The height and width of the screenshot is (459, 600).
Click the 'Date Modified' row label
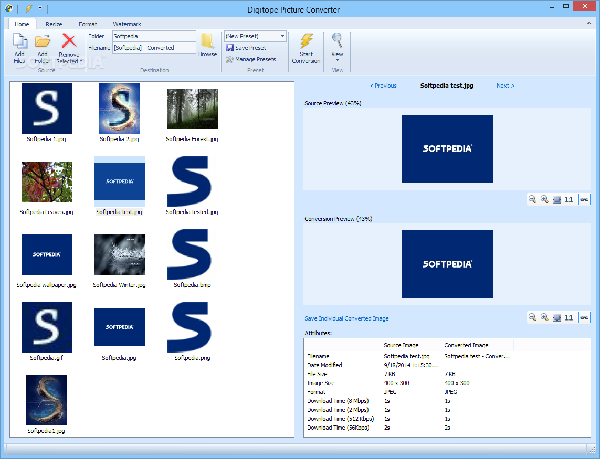pyautogui.click(x=324, y=365)
